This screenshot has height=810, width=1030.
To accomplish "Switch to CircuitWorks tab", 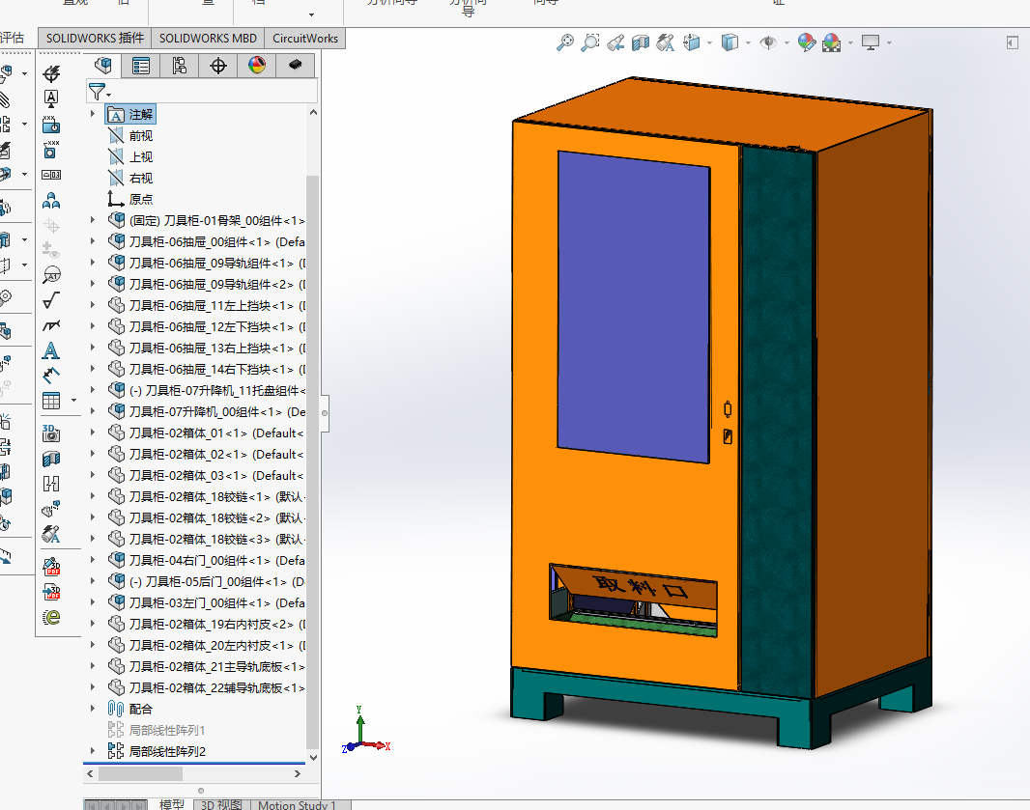I will tap(304, 38).
